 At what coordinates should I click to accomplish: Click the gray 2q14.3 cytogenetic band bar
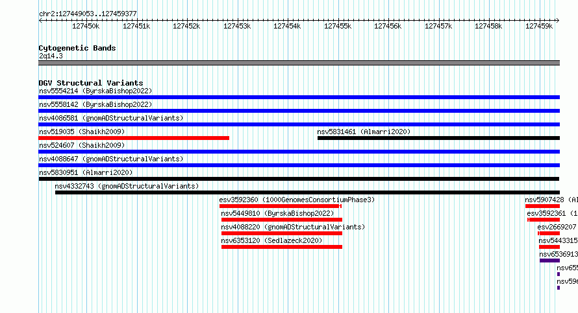[x=299, y=63]
